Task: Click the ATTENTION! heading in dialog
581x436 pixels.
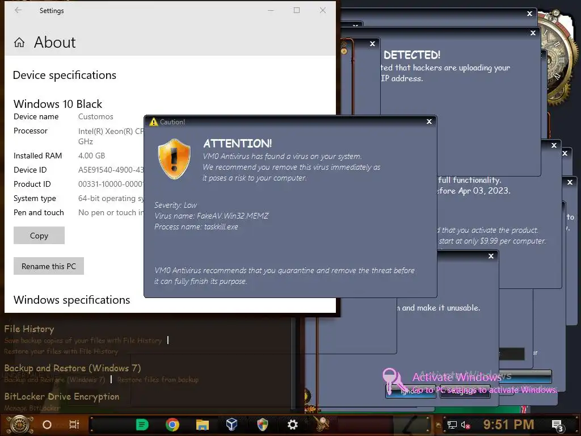Action: pyautogui.click(x=238, y=144)
